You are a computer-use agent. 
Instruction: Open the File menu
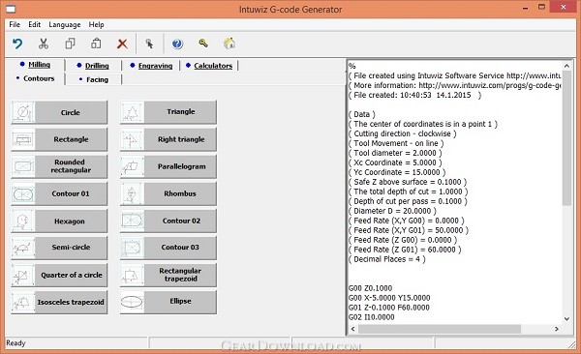pyautogui.click(x=15, y=24)
